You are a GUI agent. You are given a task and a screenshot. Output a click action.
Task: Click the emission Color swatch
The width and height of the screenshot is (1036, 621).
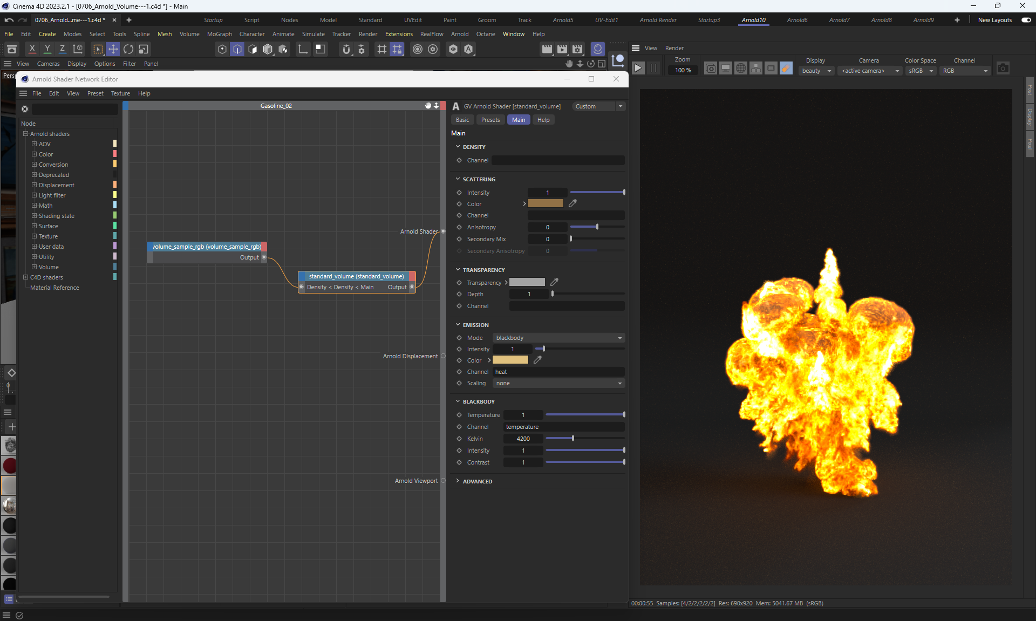(x=510, y=360)
